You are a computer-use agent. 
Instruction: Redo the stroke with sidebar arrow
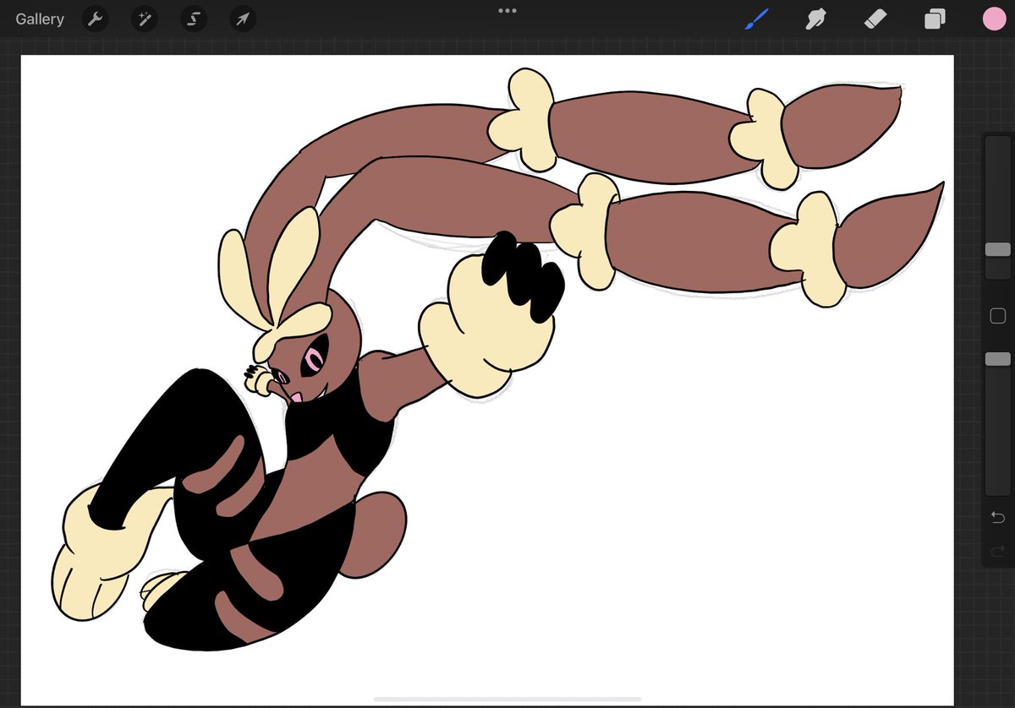[998, 552]
